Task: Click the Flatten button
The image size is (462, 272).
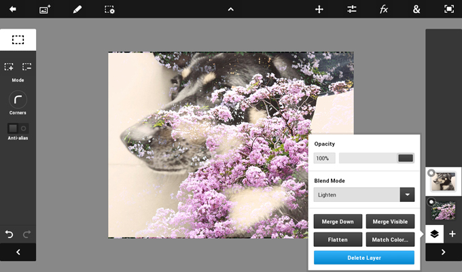Action: point(338,239)
